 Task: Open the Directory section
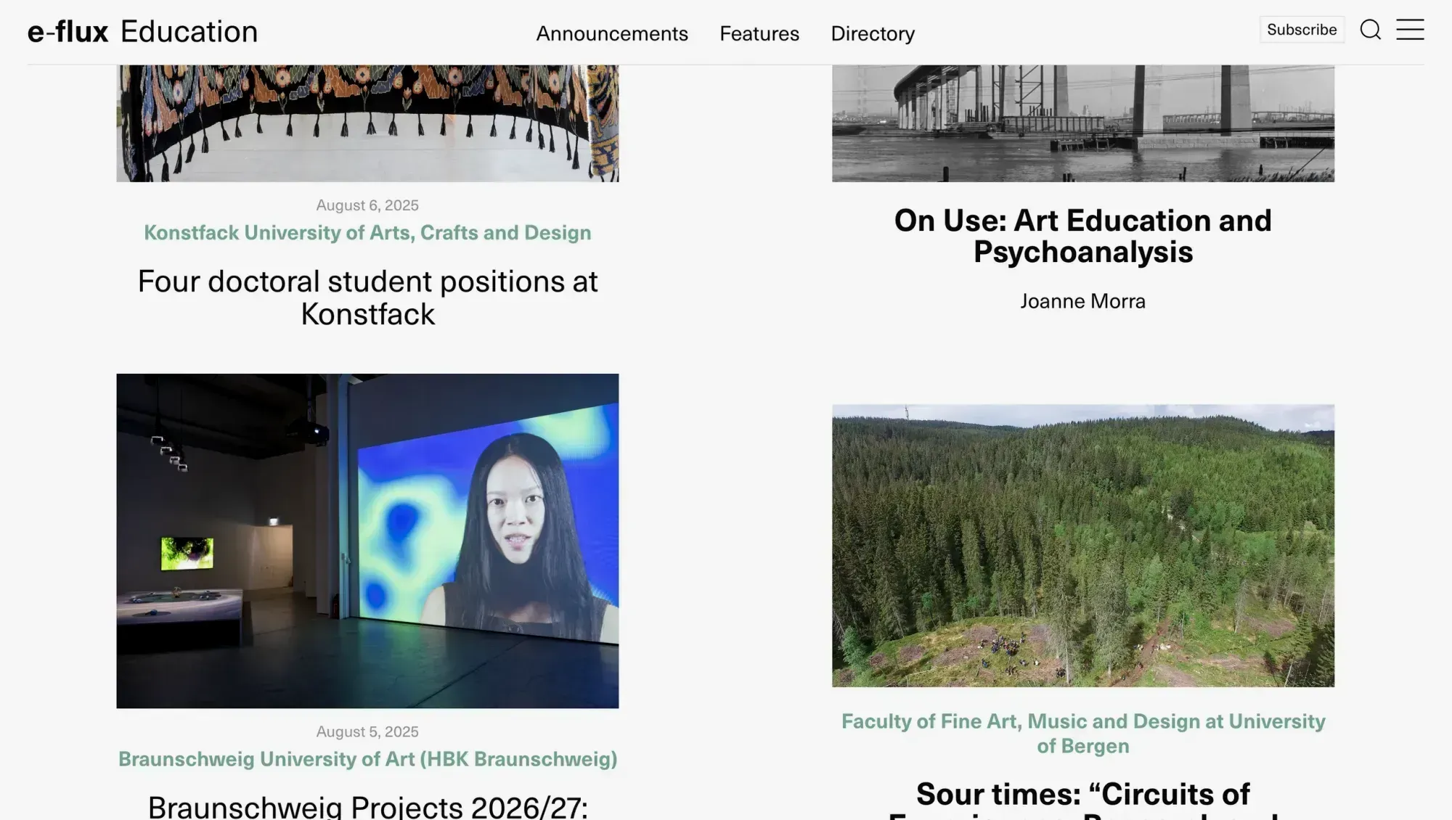pyautogui.click(x=873, y=33)
